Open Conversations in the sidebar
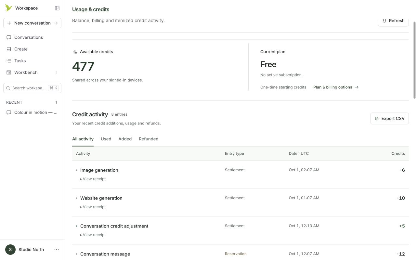The image size is (416, 260). click(32, 37)
